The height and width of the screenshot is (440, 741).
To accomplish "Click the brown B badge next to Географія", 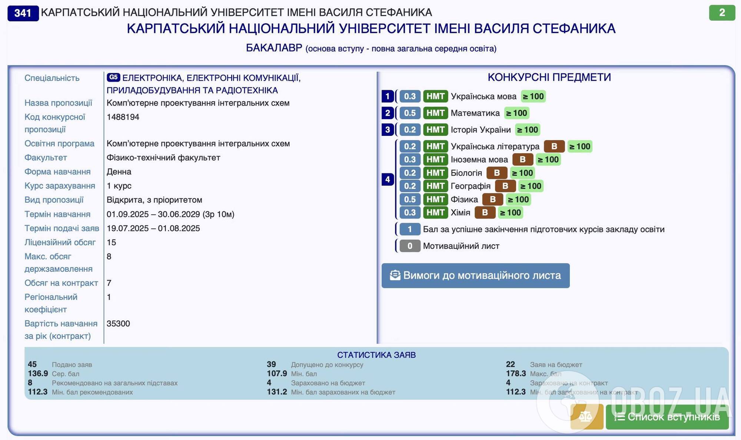I will point(505,186).
